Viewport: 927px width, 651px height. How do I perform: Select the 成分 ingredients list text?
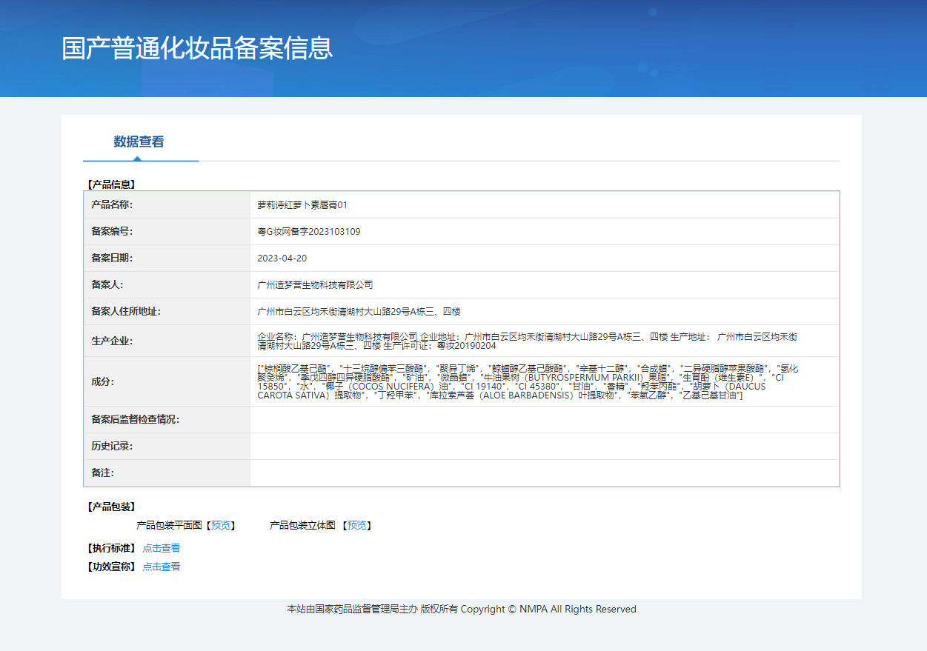pyautogui.click(x=528, y=381)
